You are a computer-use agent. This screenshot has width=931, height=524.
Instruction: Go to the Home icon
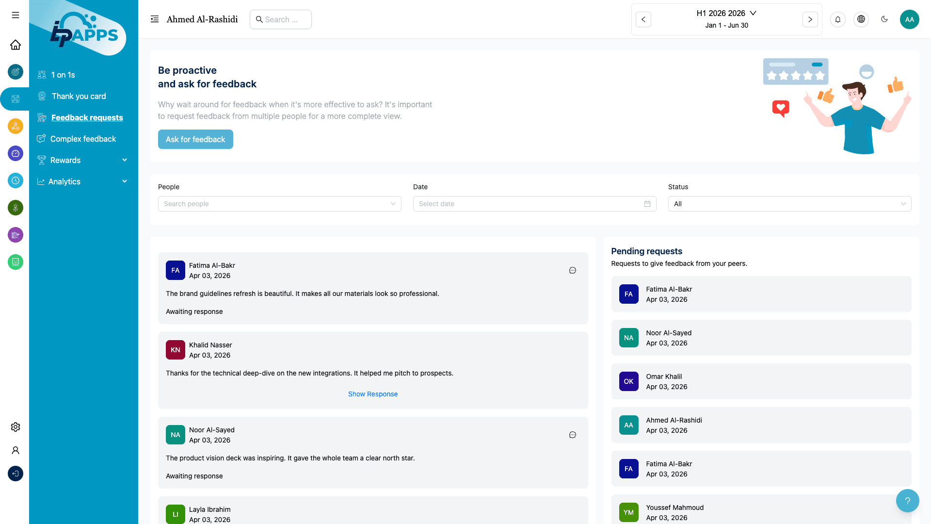coord(16,45)
